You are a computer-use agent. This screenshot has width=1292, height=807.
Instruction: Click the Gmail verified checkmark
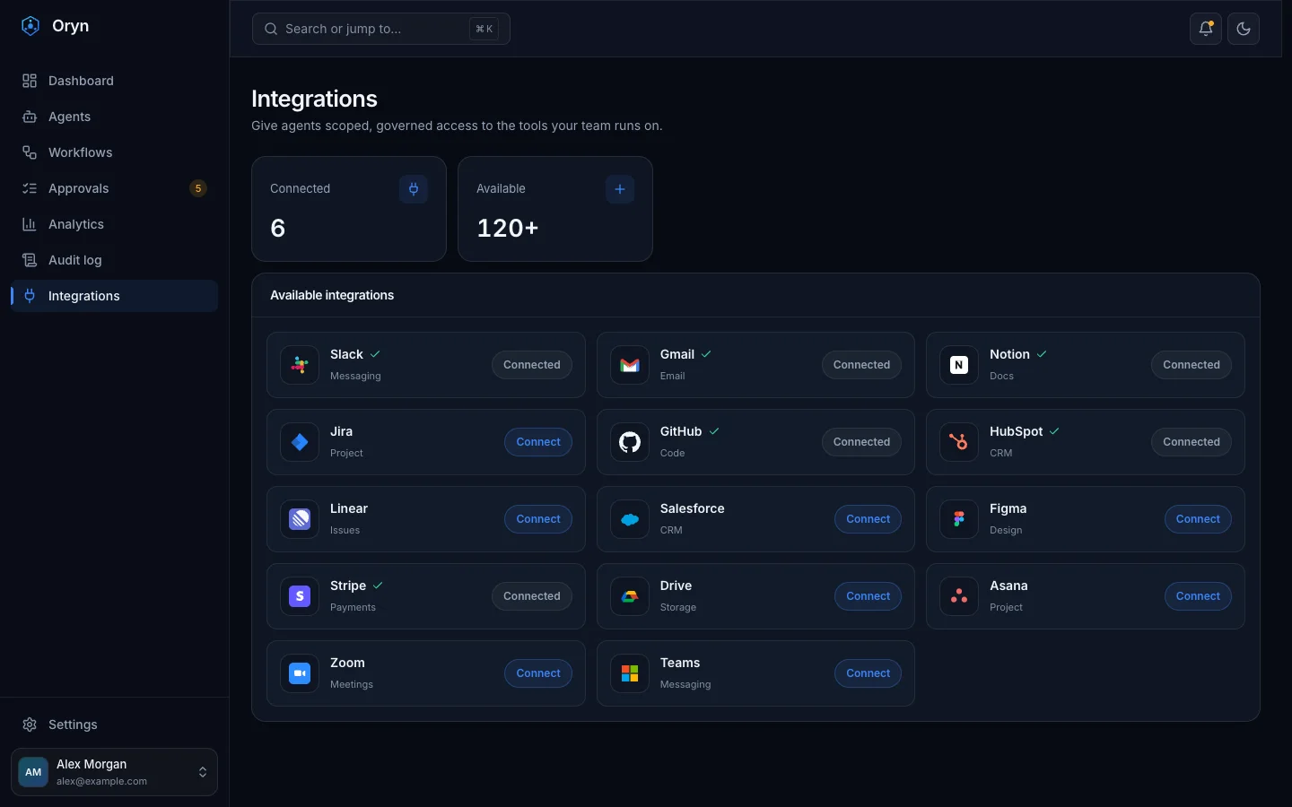706,354
